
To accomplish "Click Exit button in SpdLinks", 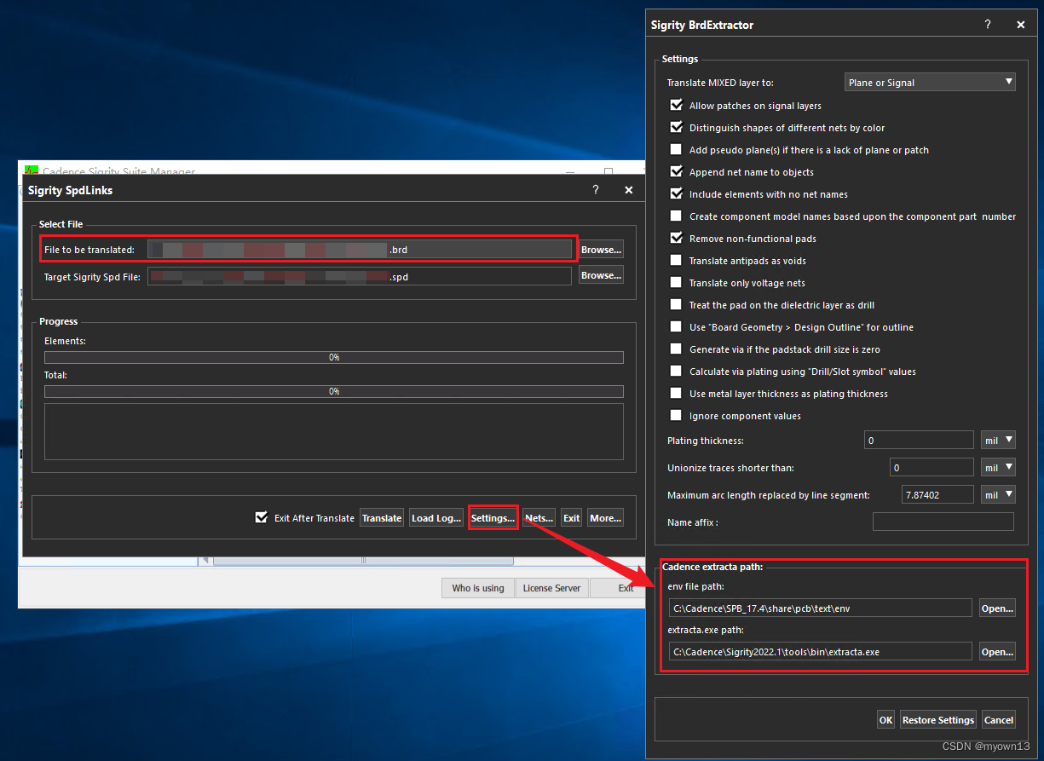I will tap(572, 517).
